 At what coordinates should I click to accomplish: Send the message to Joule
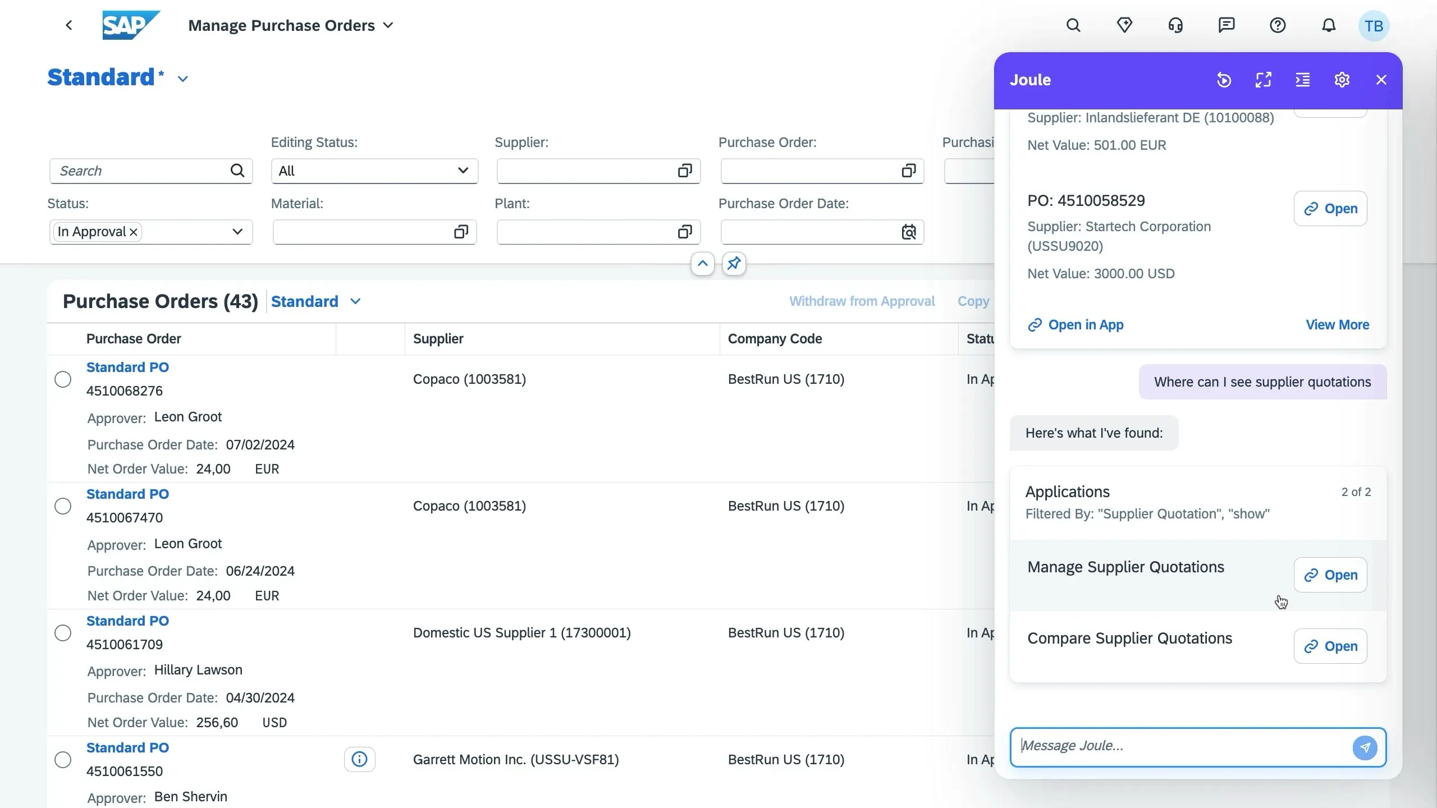click(1365, 747)
